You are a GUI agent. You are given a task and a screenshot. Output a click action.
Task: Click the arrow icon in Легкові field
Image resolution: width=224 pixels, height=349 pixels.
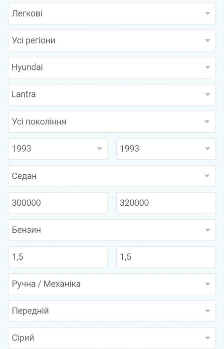tap(208, 13)
